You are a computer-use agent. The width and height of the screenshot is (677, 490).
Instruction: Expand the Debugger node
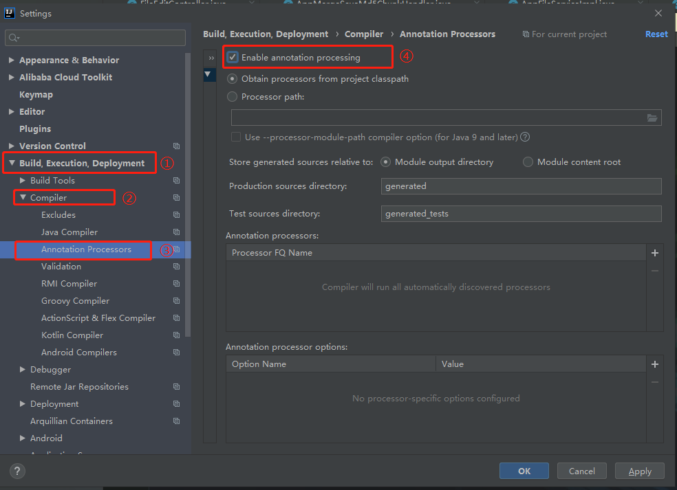click(23, 370)
